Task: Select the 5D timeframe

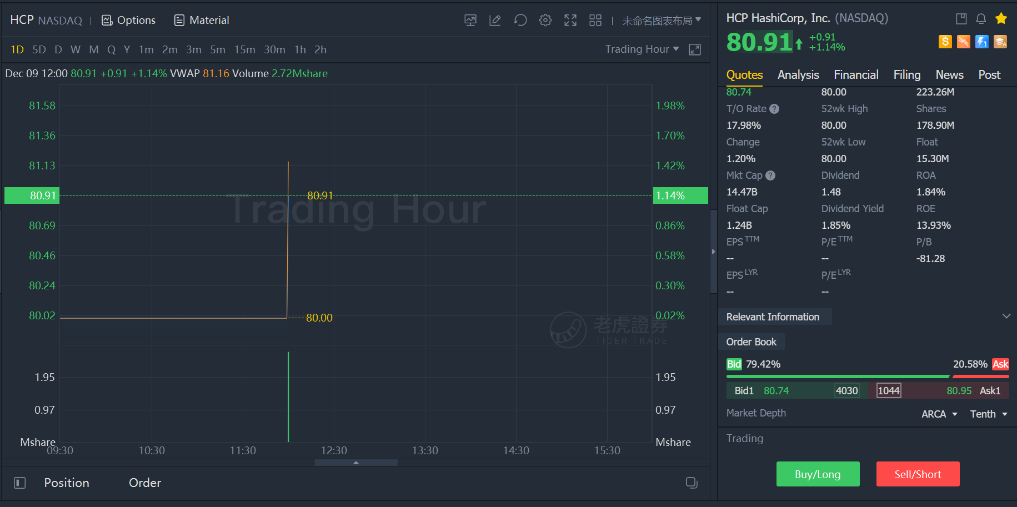Action: [39, 49]
